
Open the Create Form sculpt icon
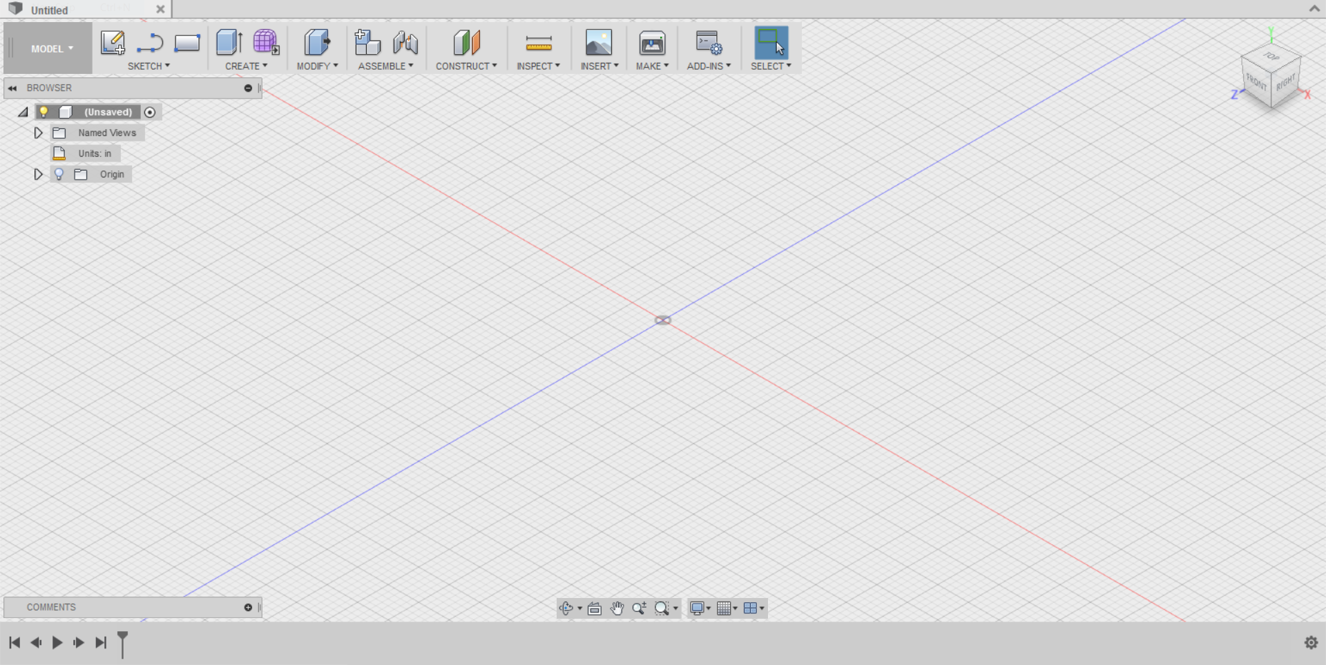click(266, 43)
